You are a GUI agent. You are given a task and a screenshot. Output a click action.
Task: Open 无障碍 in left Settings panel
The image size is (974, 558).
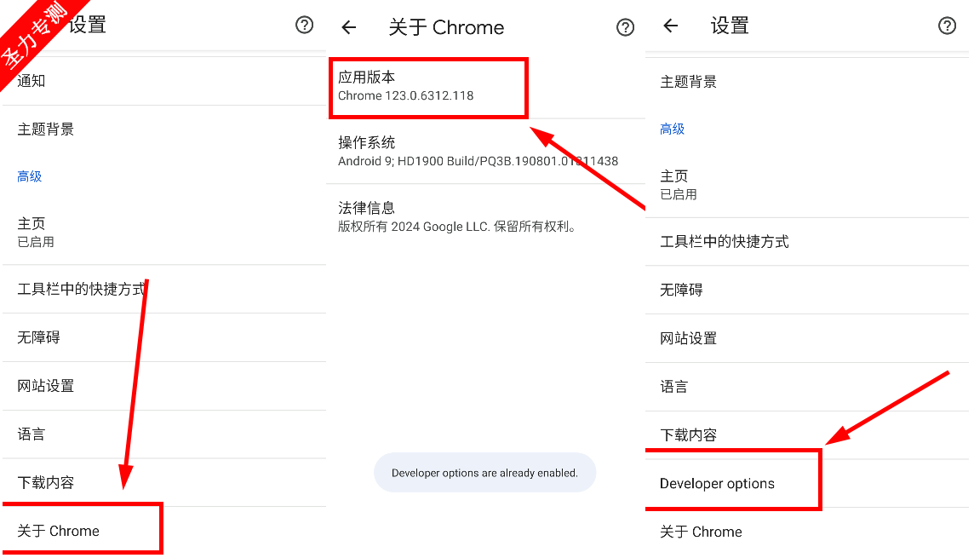tap(164, 337)
